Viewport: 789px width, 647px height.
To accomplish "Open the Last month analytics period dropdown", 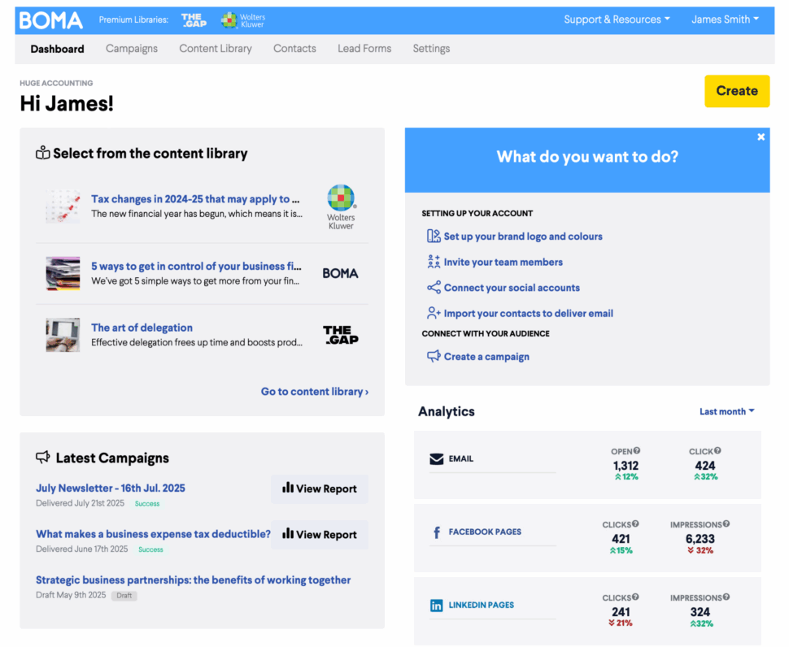I will (x=726, y=411).
